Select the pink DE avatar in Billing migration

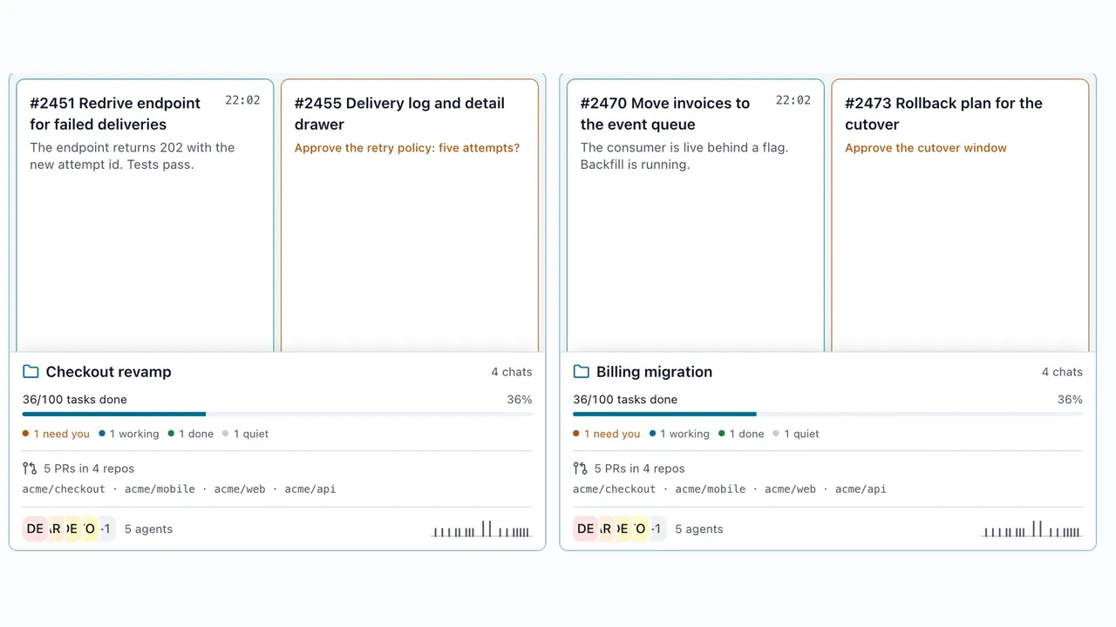pos(586,529)
